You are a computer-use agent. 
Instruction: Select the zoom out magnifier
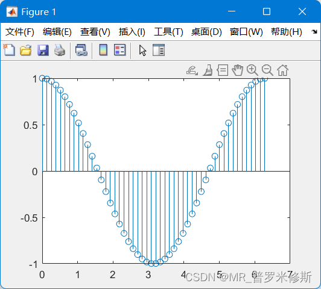[x=267, y=70]
